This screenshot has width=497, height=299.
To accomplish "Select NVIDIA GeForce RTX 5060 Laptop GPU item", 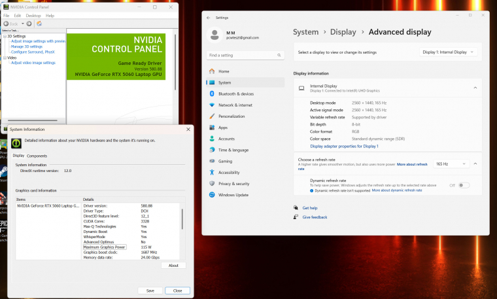I will coord(48,206).
